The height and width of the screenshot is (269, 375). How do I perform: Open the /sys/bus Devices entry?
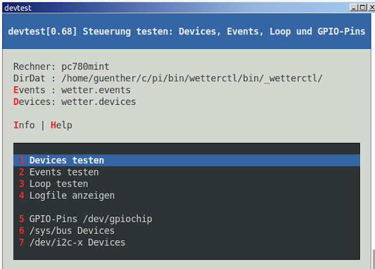pos(72,230)
